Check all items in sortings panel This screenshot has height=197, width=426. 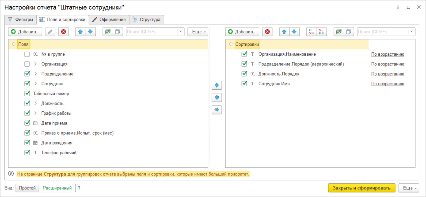coord(339,32)
